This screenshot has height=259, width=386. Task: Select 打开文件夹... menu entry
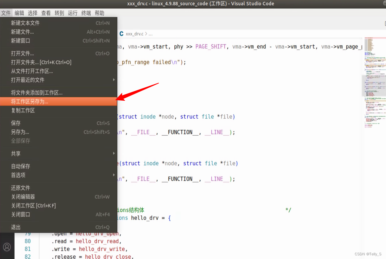[59, 62]
